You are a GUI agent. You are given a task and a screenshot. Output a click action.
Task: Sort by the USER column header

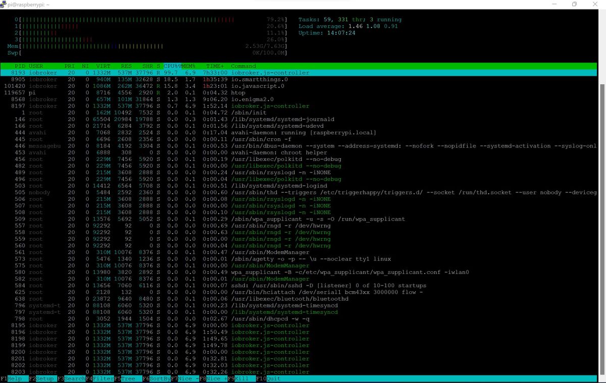click(x=36, y=66)
